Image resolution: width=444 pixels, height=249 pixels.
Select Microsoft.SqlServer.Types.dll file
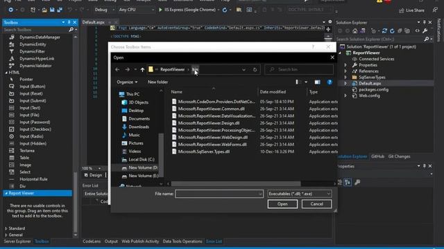coord(204,151)
